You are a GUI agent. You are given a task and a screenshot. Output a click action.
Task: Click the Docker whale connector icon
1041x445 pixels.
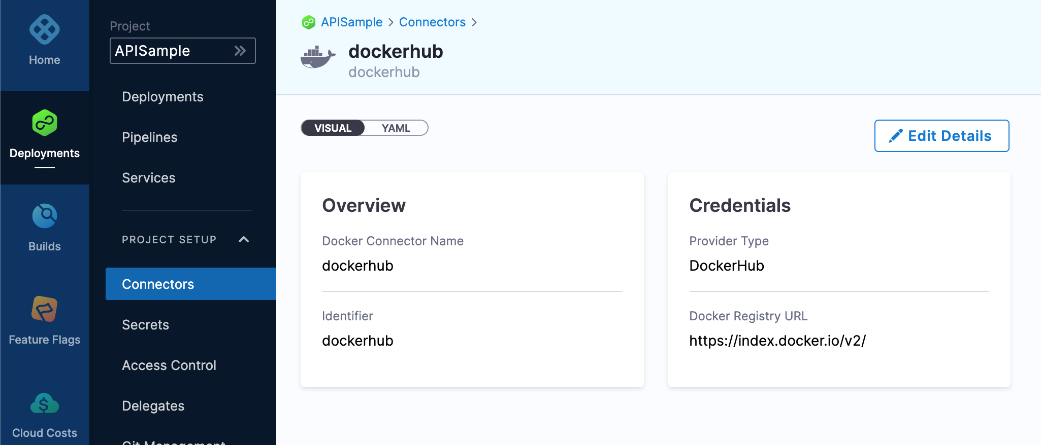(x=318, y=57)
